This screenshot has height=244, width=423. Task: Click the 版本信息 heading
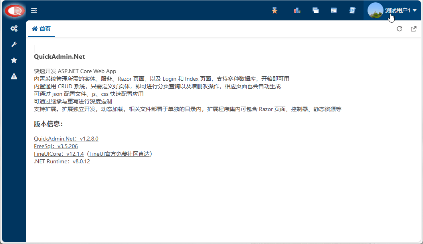[48, 124]
